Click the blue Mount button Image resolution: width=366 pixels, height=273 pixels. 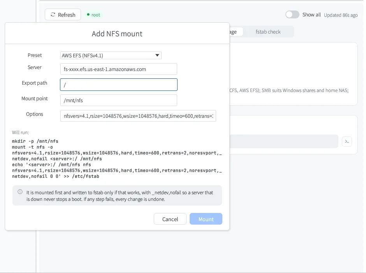click(206, 219)
